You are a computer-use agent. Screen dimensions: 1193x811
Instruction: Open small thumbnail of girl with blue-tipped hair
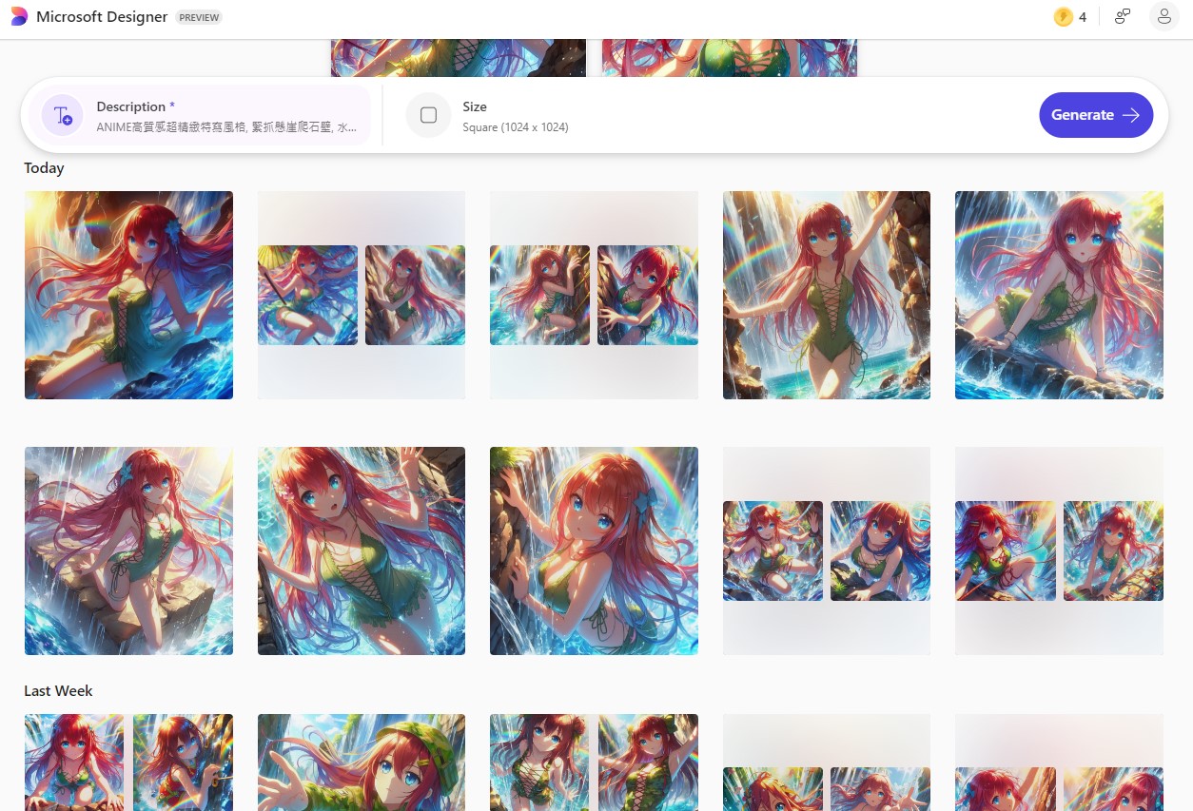[880, 550]
